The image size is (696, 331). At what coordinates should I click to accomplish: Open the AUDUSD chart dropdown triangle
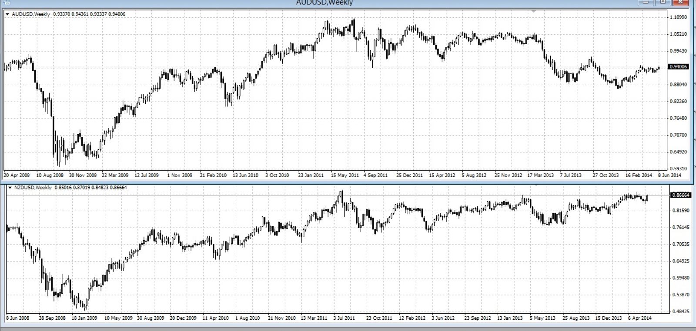pos(7,14)
